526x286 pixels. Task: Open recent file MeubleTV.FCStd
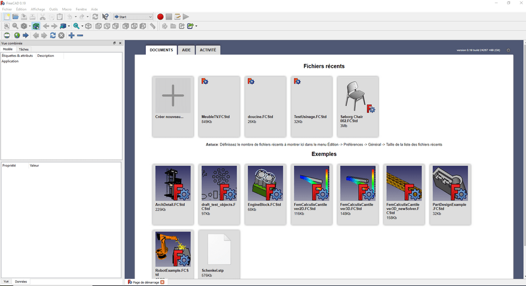[x=219, y=107]
